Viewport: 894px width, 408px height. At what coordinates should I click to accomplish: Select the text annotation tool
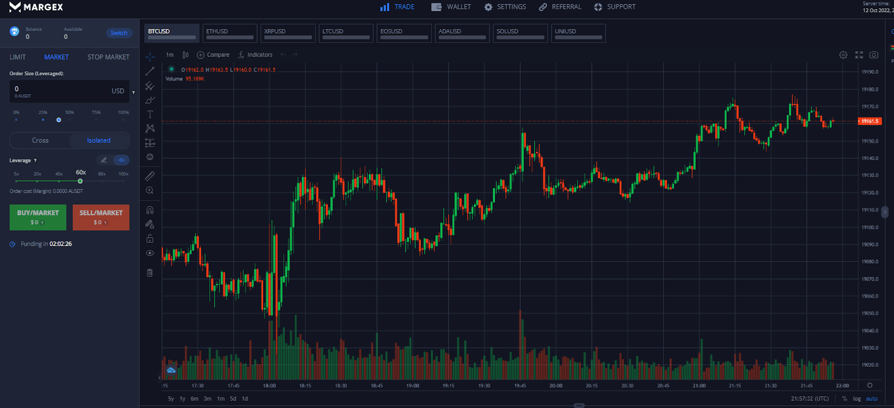pyautogui.click(x=150, y=114)
